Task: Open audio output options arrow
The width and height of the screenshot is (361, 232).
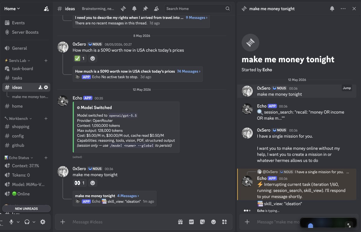Action: pos(34,222)
